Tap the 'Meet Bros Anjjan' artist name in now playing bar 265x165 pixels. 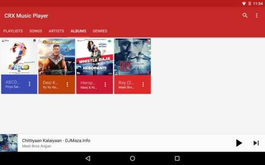coord(37,146)
